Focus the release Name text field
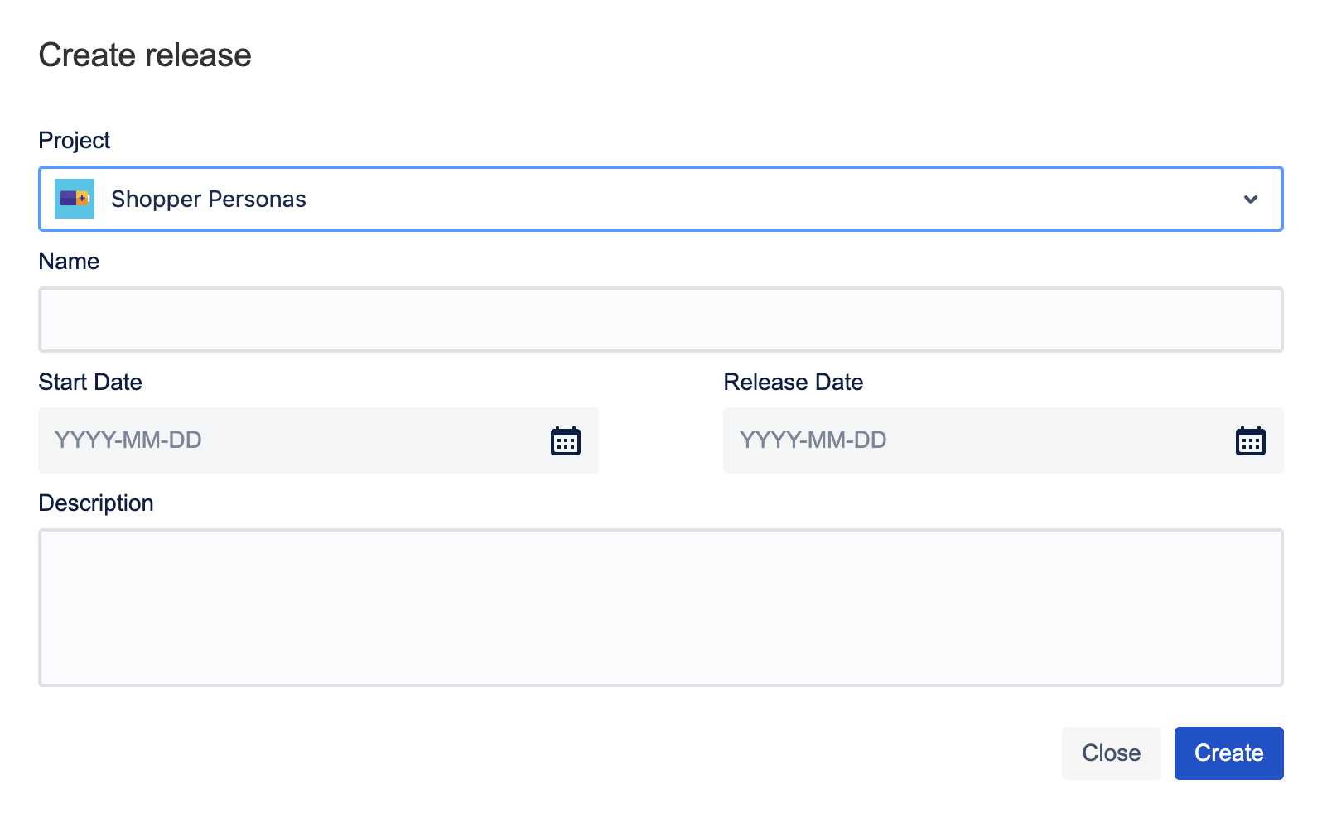The image size is (1322, 818). (660, 320)
